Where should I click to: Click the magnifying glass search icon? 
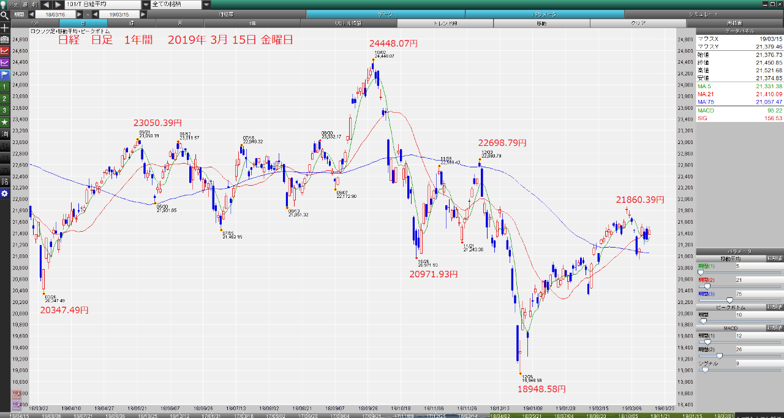(4, 15)
